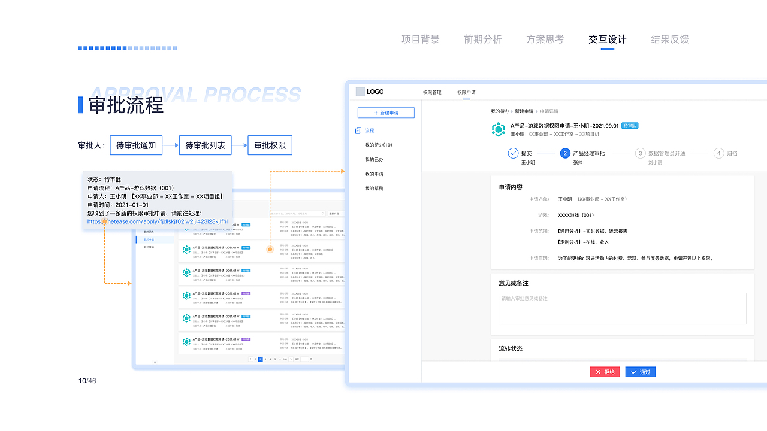The height and width of the screenshot is (431, 767).
Task: Click the hexagon product icon beside application title
Action: pyautogui.click(x=499, y=129)
